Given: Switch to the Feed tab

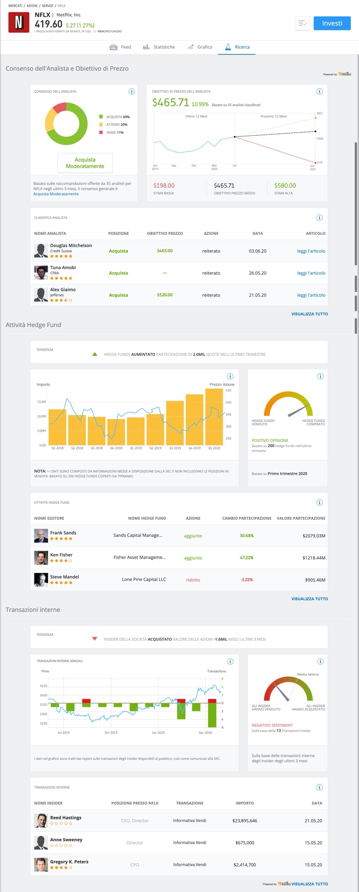Looking at the screenshot, I should (121, 47).
